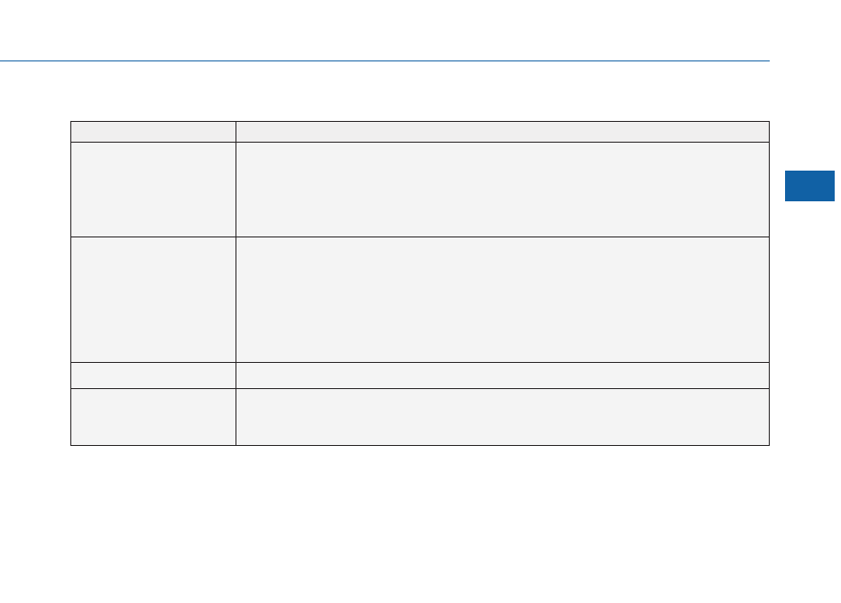Select the tallest row's wide right cell
Image resolution: width=841 pixels, height=603 pixels.
[503, 300]
